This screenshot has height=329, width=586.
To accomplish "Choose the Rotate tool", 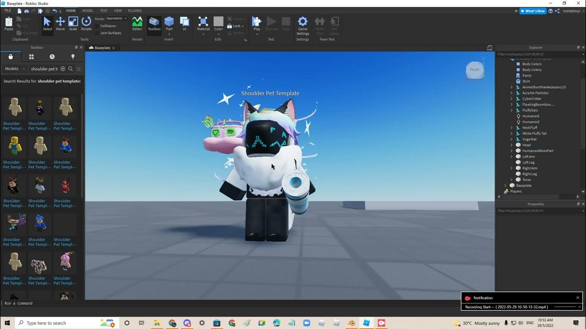I will pyautogui.click(x=86, y=24).
